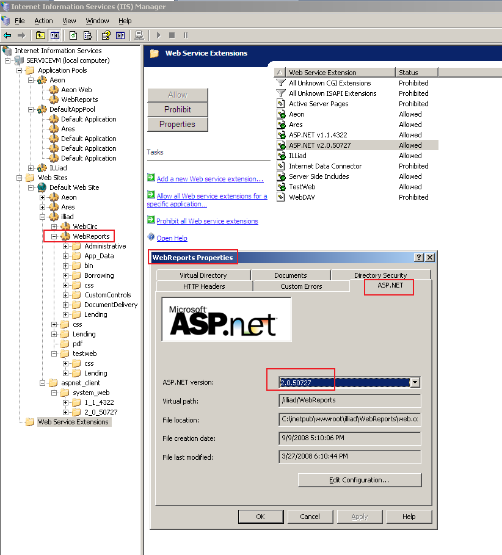Switch to the Custom Errors tab

(x=301, y=286)
